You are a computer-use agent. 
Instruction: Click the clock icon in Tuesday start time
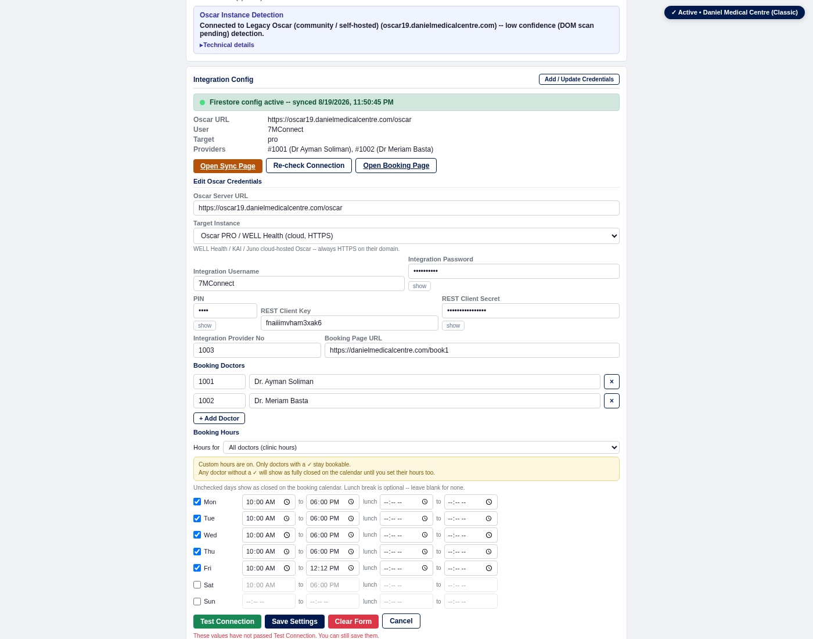[x=287, y=518]
